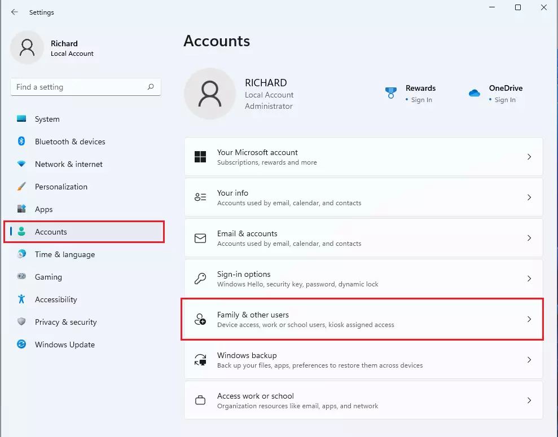Open Sign-in options
This screenshot has width=558, height=437.
[x=363, y=279]
